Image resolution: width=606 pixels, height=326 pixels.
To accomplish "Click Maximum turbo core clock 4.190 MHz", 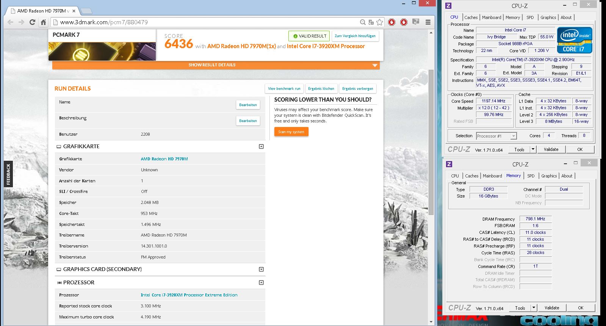I will click(x=151, y=317).
